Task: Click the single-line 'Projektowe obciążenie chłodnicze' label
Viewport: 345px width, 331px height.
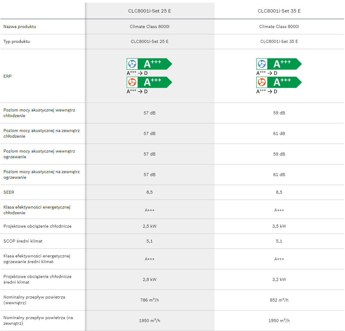Action: click(x=37, y=226)
